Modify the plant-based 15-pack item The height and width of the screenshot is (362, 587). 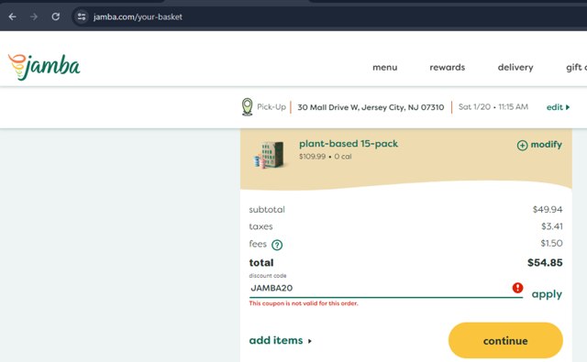pyautogui.click(x=539, y=145)
